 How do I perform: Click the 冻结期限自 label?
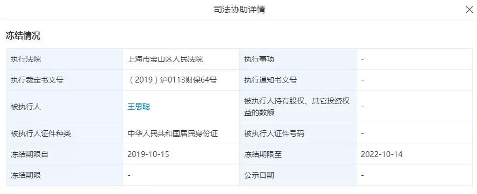point(30,154)
